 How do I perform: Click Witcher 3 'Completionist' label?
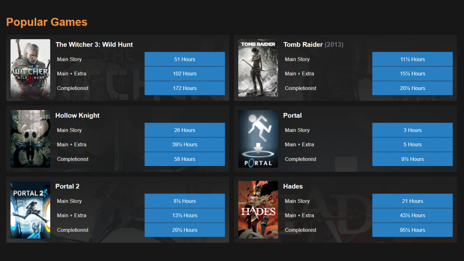(73, 88)
